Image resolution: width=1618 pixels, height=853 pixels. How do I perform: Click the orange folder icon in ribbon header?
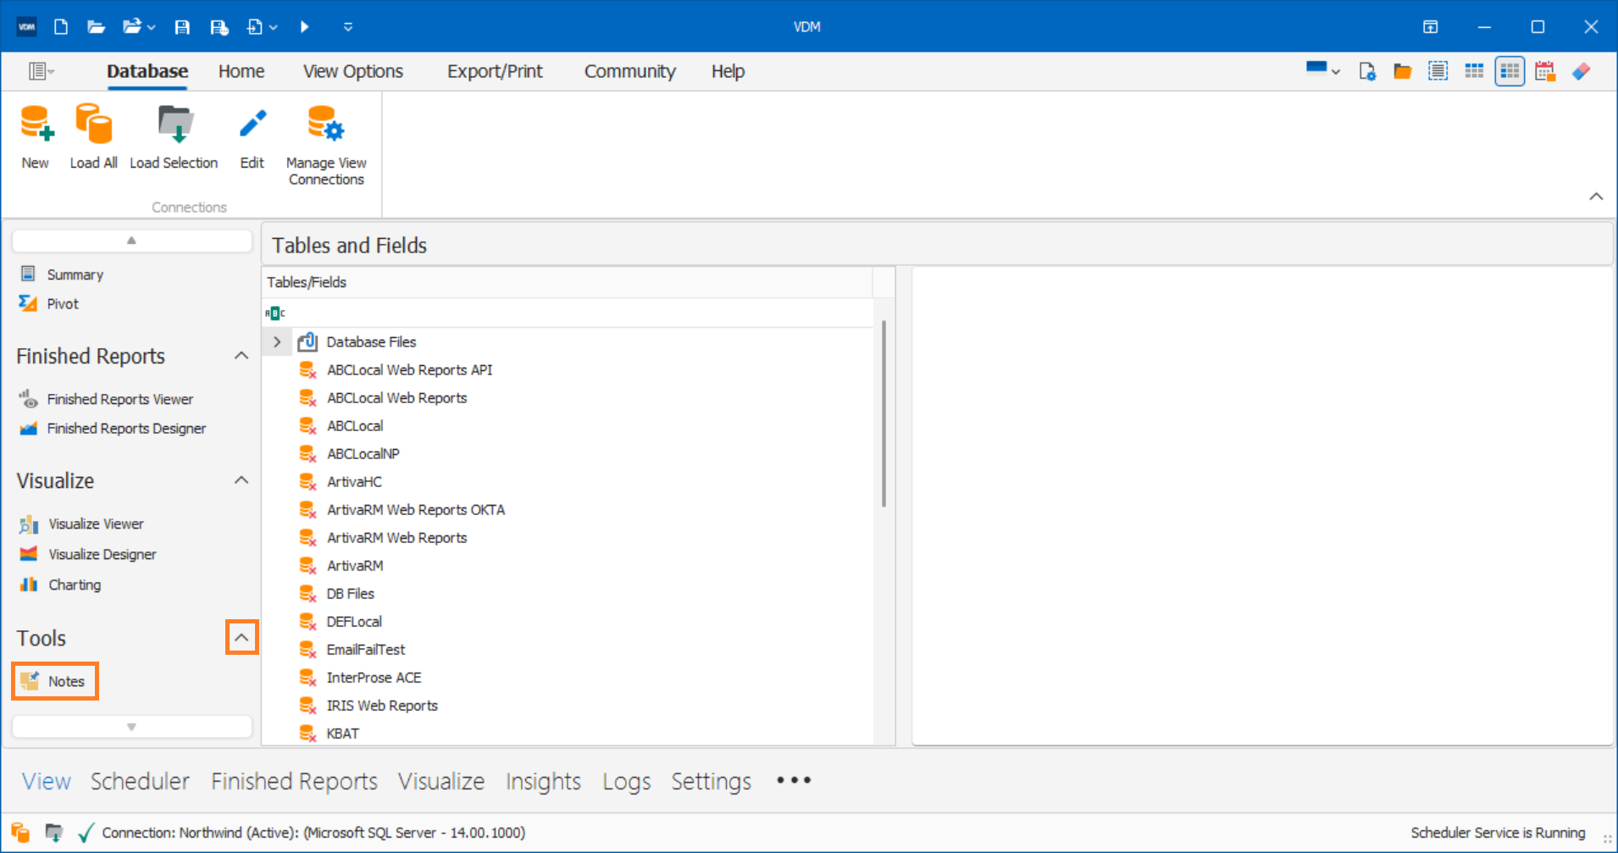click(x=1403, y=71)
